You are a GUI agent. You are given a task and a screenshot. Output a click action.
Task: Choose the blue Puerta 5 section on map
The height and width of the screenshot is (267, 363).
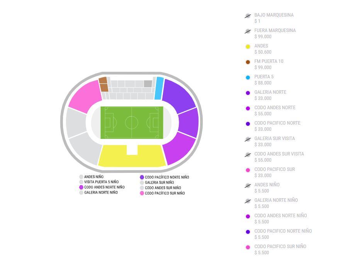point(159,88)
